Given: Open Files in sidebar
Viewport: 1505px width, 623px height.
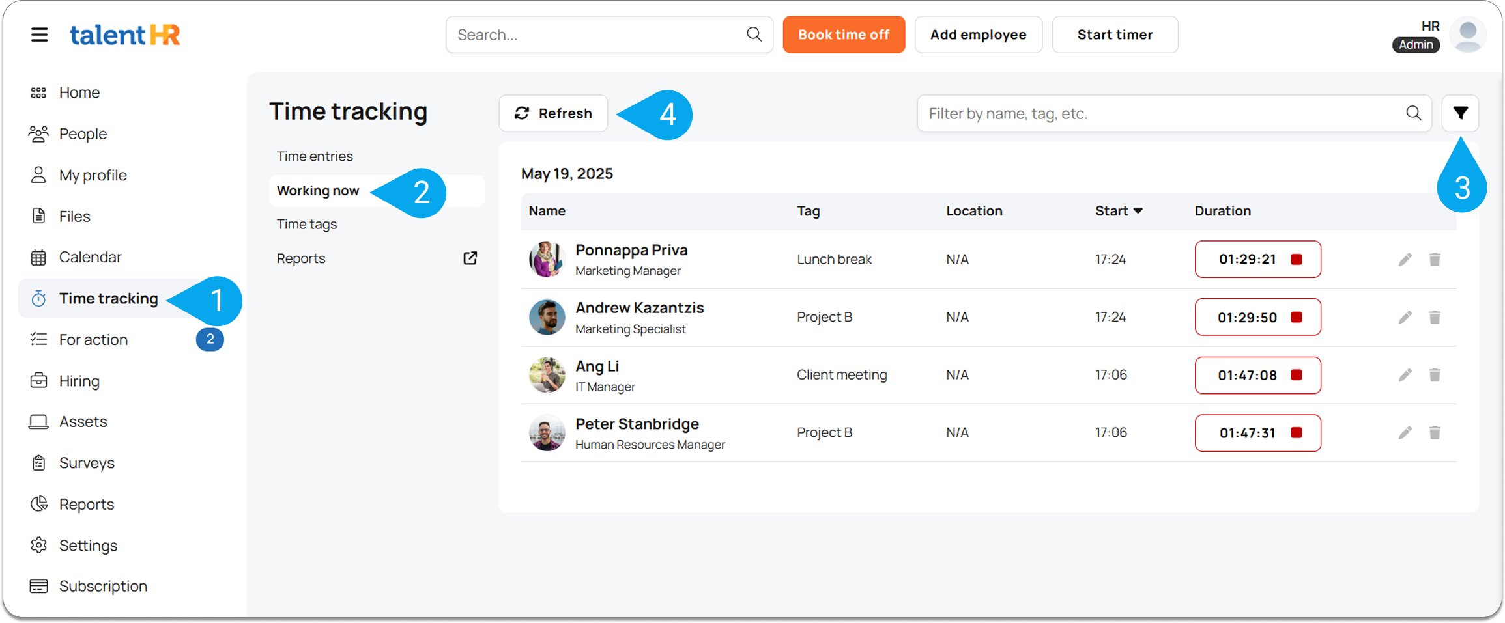Looking at the screenshot, I should tap(74, 216).
